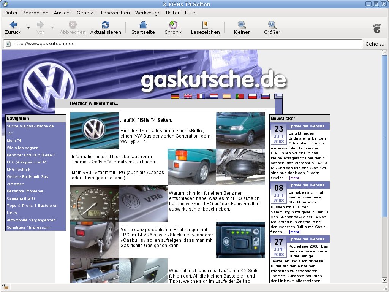The height and width of the screenshot is (292, 389).
Task: Click [mehr] link in 23 Juli news
Action: [295, 178]
